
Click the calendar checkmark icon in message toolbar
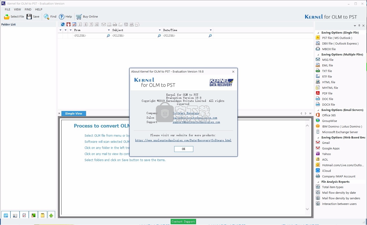pos(74,24)
